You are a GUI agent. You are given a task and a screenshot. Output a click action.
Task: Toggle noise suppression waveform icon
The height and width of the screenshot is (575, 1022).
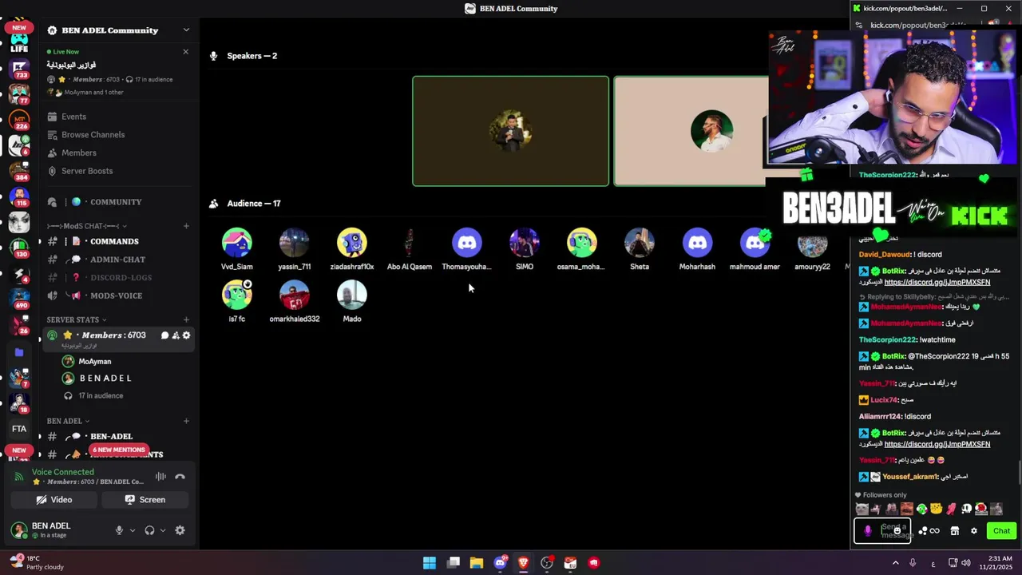161,477
